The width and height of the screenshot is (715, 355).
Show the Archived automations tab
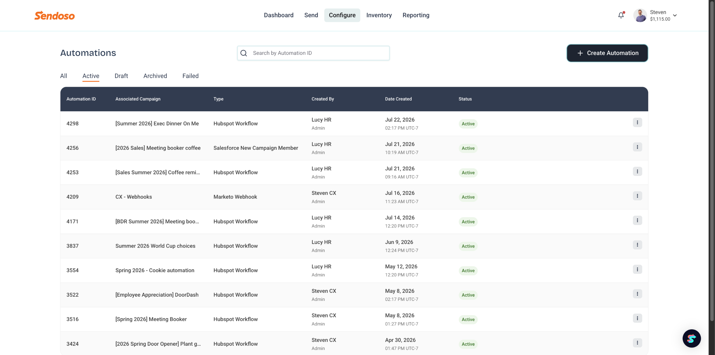point(155,76)
